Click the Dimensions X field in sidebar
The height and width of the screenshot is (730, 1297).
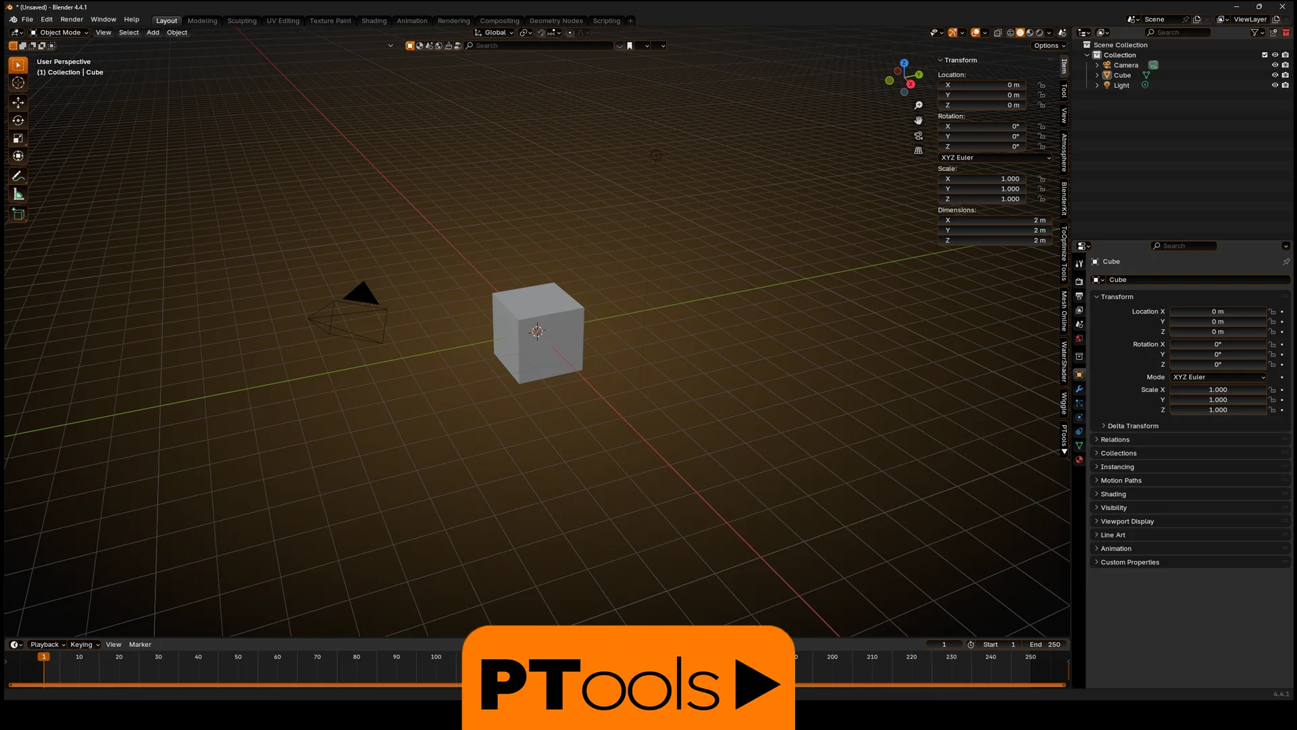995,220
